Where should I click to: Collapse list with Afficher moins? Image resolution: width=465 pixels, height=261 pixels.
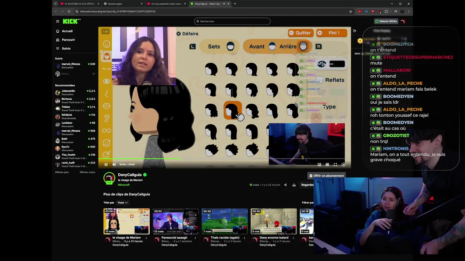[x=87, y=172]
